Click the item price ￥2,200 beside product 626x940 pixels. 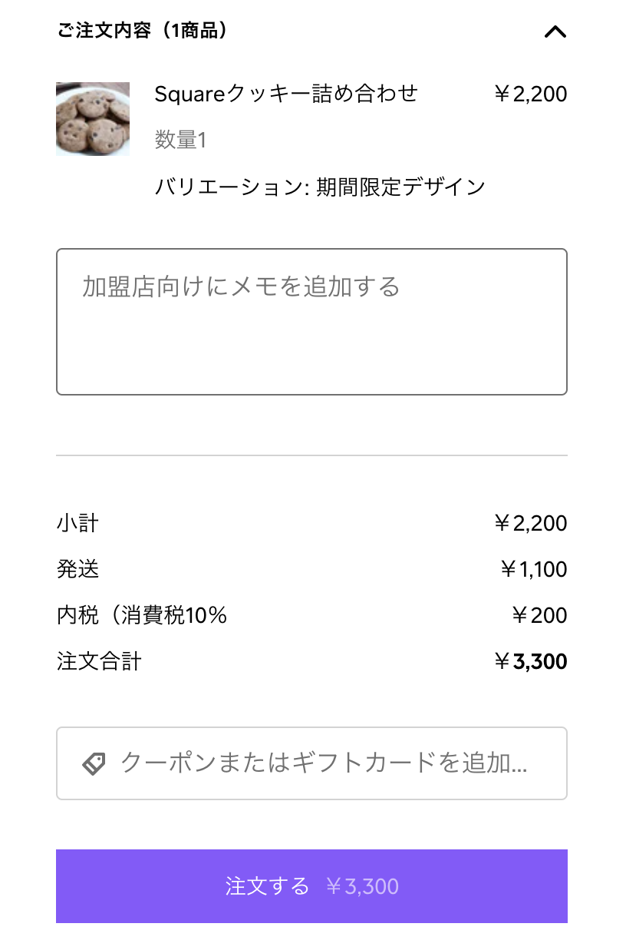pyautogui.click(x=530, y=94)
